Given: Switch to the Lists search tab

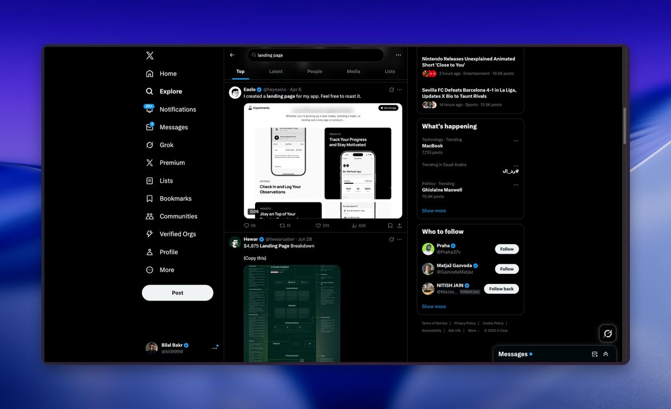Looking at the screenshot, I should pyautogui.click(x=390, y=72).
